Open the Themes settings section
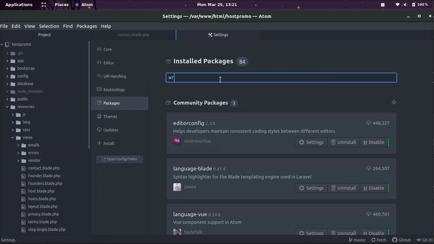This screenshot has width=434, height=244. coord(110,117)
